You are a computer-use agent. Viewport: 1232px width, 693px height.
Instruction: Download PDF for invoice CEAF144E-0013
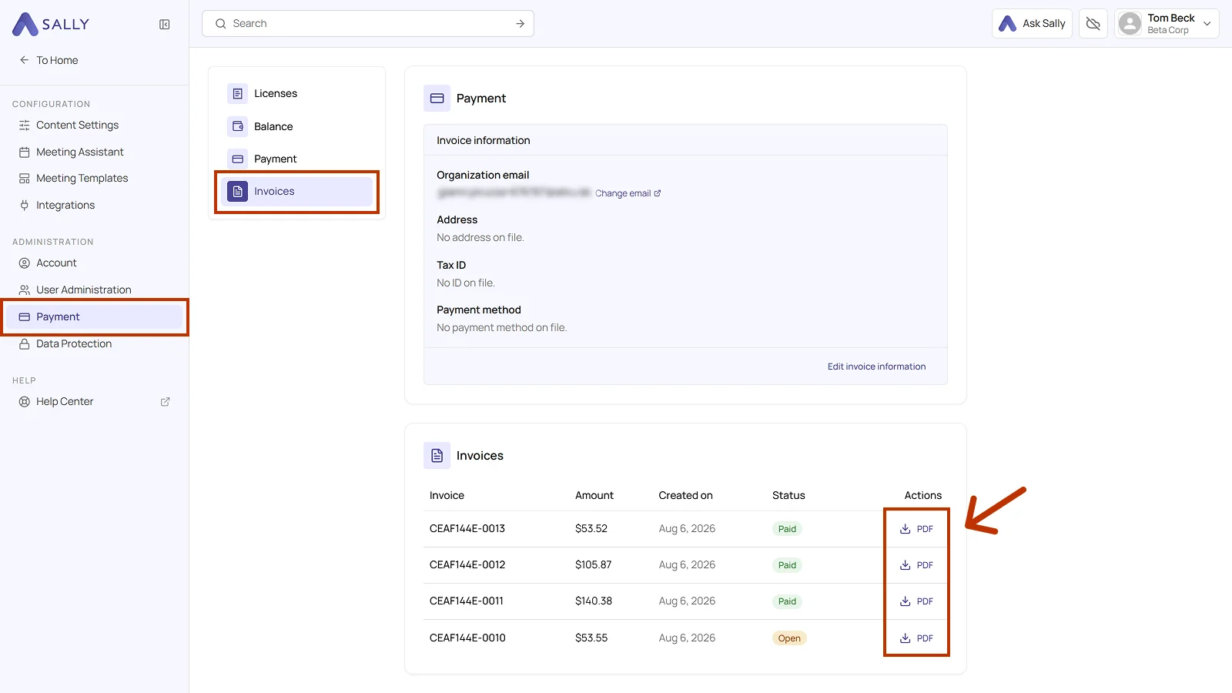coord(916,529)
